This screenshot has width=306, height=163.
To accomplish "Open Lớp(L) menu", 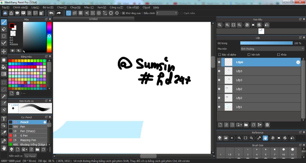I will tap(35, 7).
